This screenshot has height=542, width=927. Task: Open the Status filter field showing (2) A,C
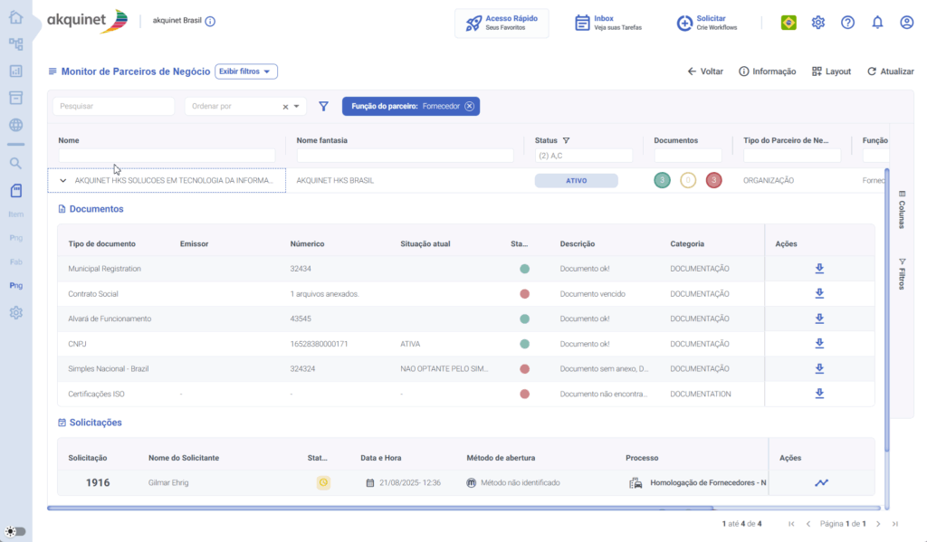coord(584,156)
